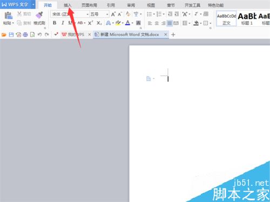Apply subscript X₂ formatting
The height and width of the screenshot is (202, 270).
click(99, 23)
